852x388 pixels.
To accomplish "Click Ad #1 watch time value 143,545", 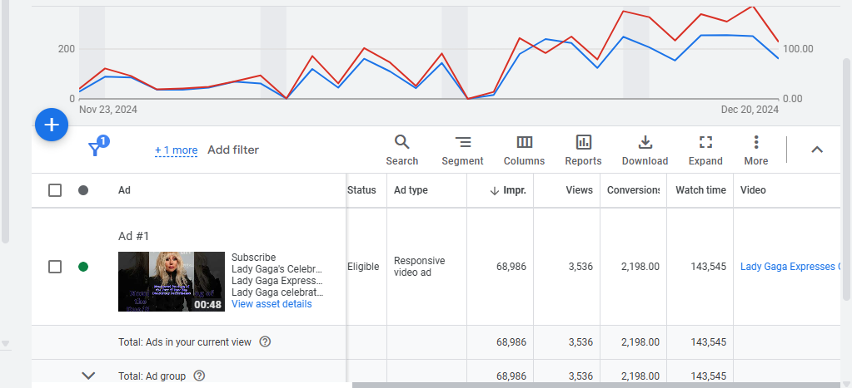I will [x=709, y=267].
